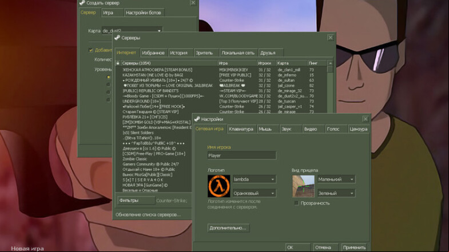Sort by the Пинг column header
The width and height of the screenshot is (449, 252).
(x=317, y=63)
